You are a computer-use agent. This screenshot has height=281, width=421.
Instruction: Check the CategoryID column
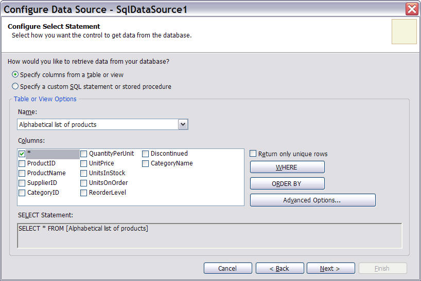22,193
